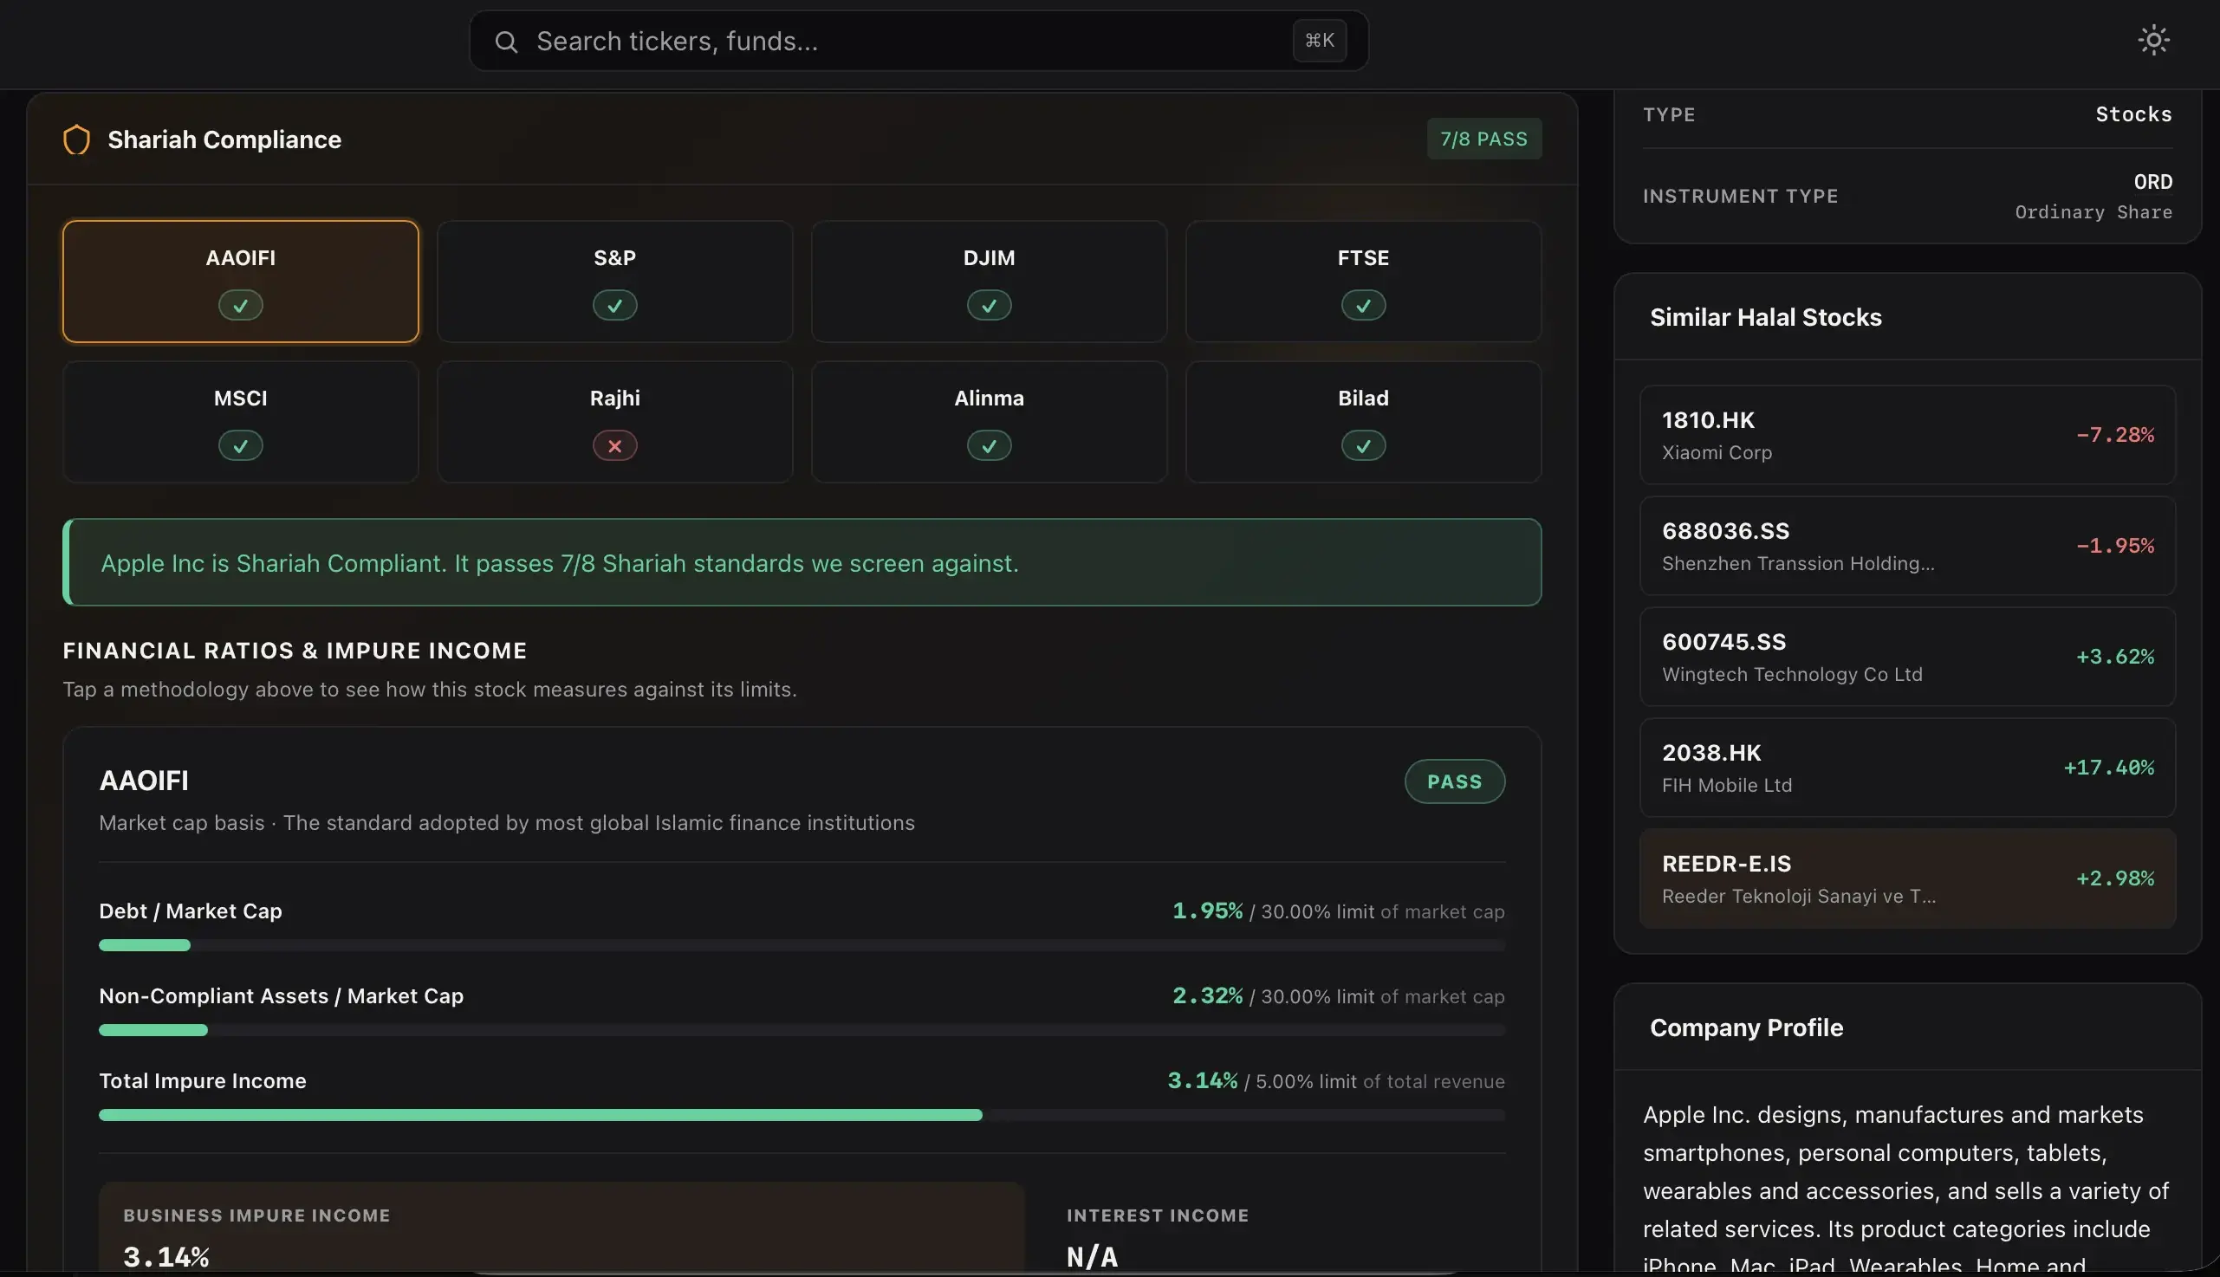
Task: Open the 688036.SS Shenzhen Transsion stock
Action: pyautogui.click(x=1907, y=546)
